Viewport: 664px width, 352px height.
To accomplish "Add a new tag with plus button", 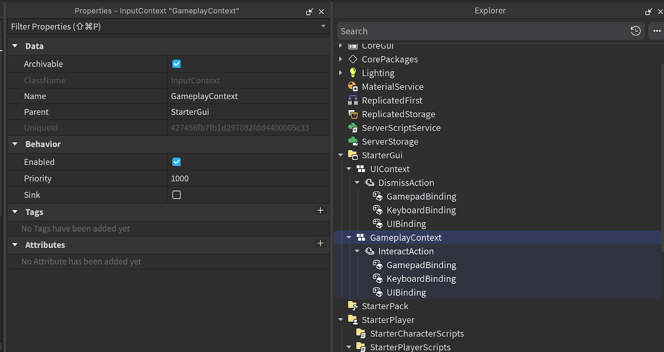I will pos(320,211).
